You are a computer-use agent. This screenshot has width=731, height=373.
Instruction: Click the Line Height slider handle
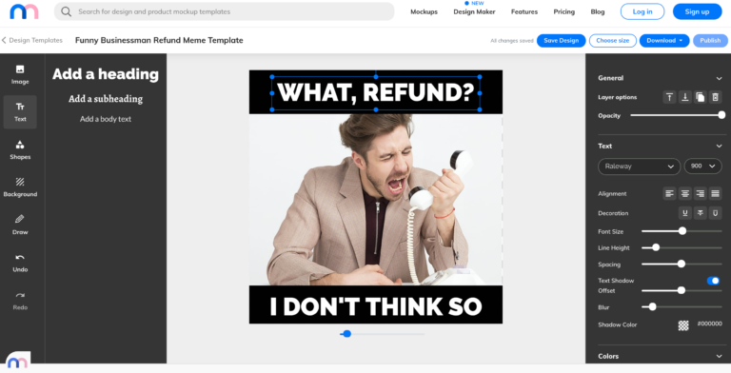pos(656,247)
